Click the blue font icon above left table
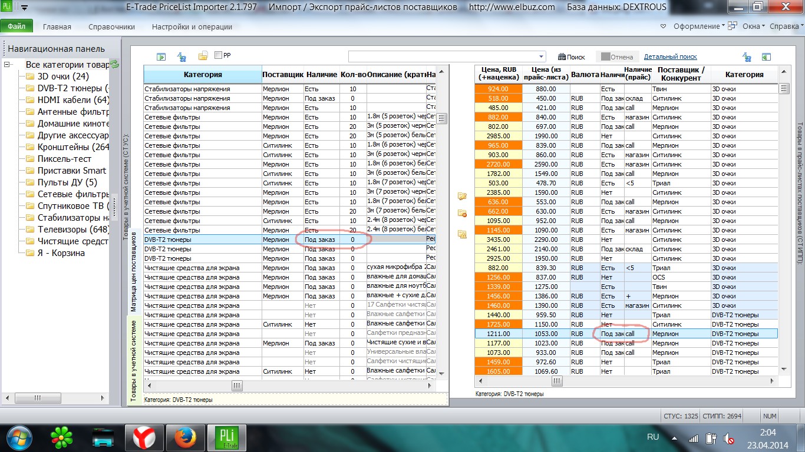The image size is (805, 452). click(x=182, y=56)
